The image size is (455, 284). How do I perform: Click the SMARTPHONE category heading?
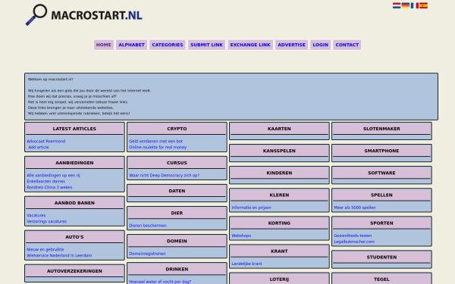pos(381,151)
